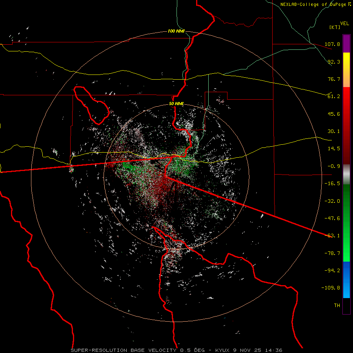Click the VEL legend title
The image size is (353, 353).
(344, 24)
